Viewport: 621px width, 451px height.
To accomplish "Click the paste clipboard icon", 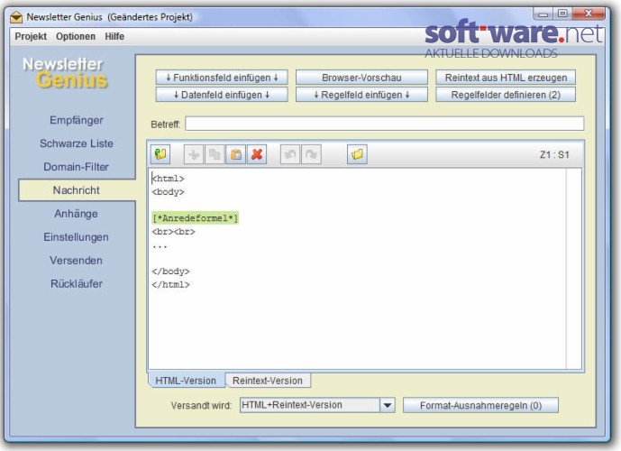I will click(235, 154).
